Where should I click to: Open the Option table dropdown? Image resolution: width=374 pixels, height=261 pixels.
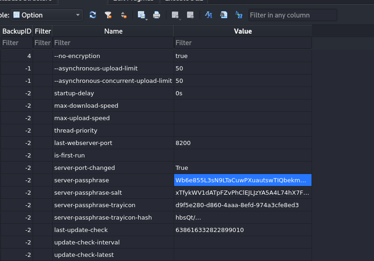pyautogui.click(x=47, y=15)
